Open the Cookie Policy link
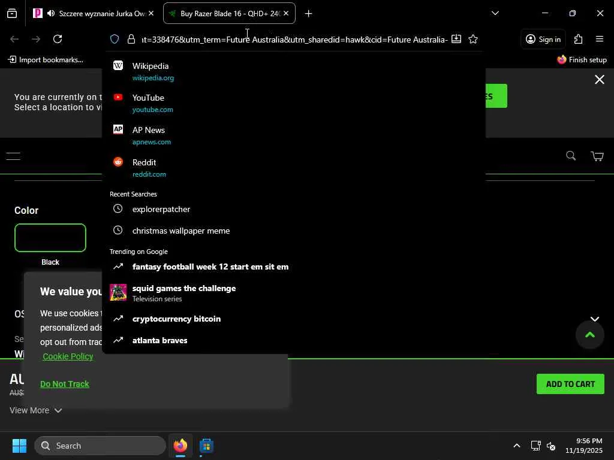Image resolution: width=614 pixels, height=460 pixels. 68,356
